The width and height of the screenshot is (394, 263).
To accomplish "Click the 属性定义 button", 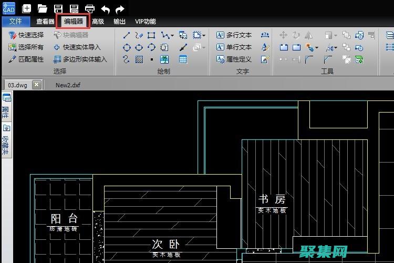I will [x=234, y=59].
